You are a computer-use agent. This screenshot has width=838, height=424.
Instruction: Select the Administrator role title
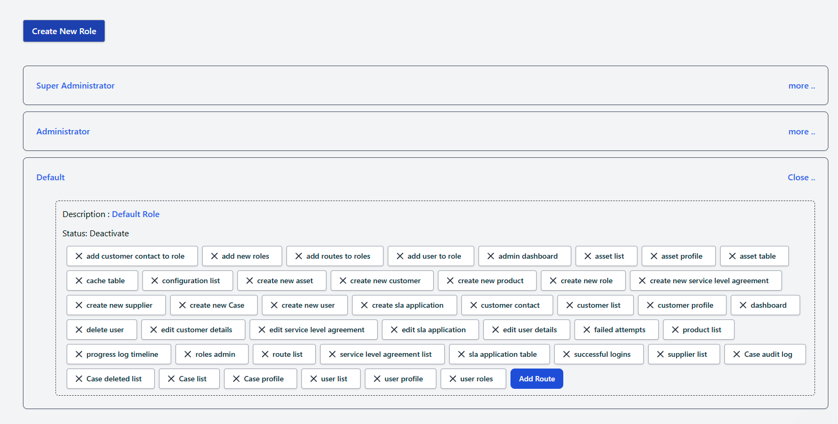[x=63, y=132]
